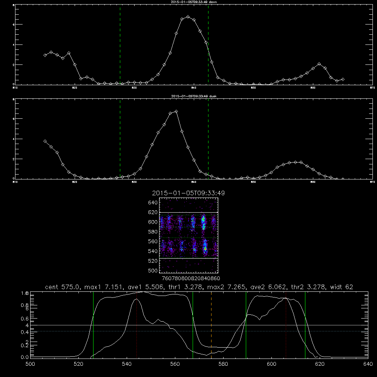Click the orange dashed center line at 575
The height and width of the screenshot is (377, 377).
point(211,325)
